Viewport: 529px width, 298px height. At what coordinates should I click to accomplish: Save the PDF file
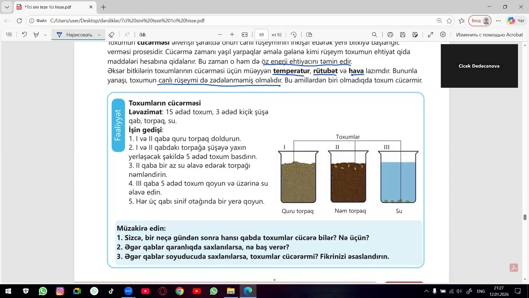(403, 35)
